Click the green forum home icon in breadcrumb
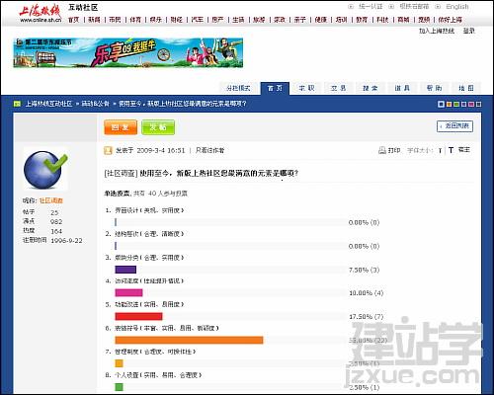This screenshot has width=494, height=395. pos(17,104)
